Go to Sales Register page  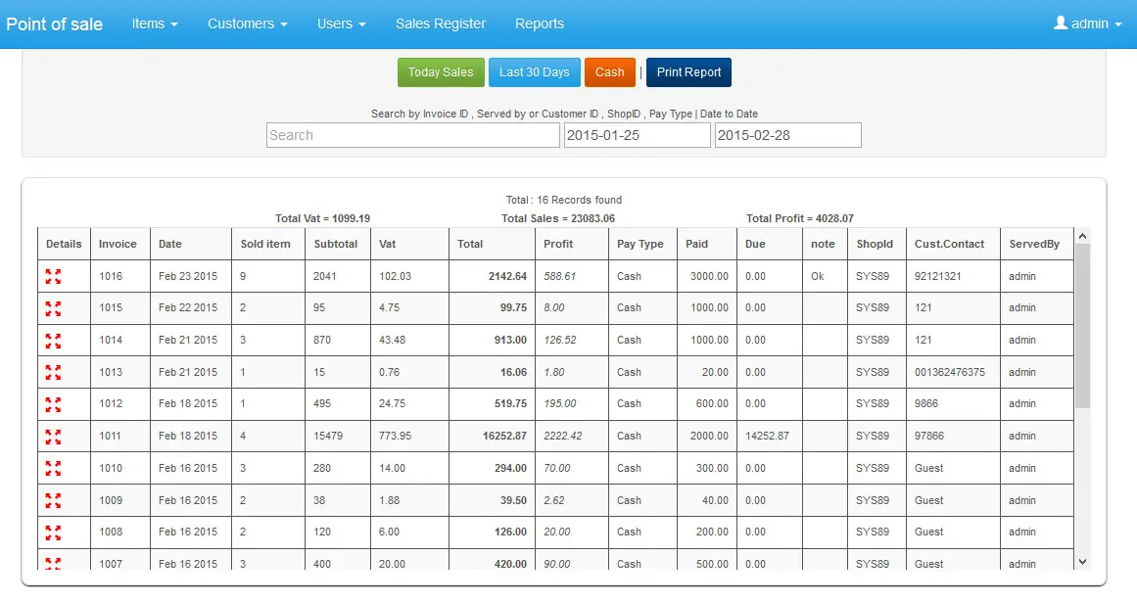point(440,23)
